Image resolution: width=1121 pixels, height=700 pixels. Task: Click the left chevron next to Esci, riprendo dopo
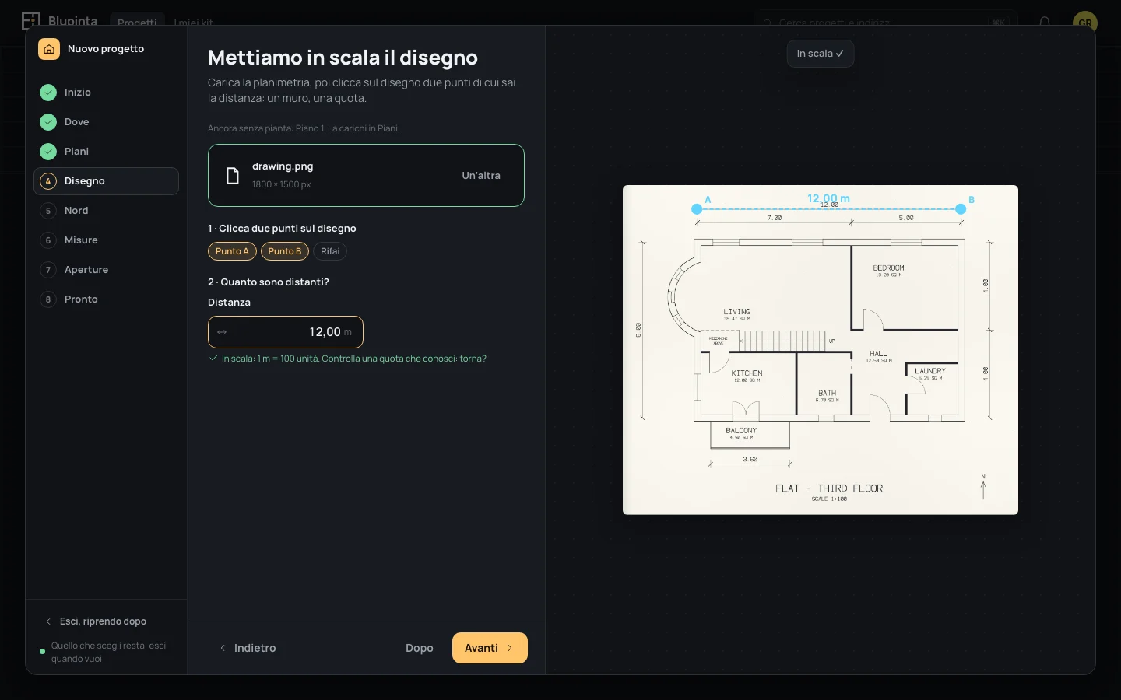point(48,621)
